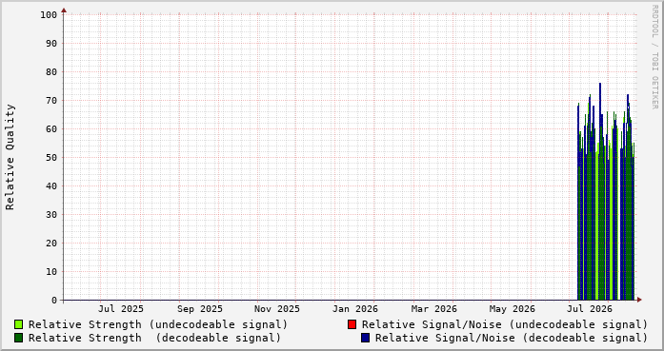Click the red undecodeable Signal/Noise swatch

(352, 324)
